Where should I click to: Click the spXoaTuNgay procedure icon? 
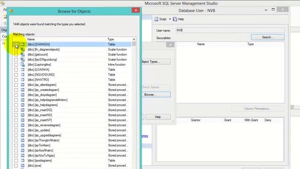point(22,155)
